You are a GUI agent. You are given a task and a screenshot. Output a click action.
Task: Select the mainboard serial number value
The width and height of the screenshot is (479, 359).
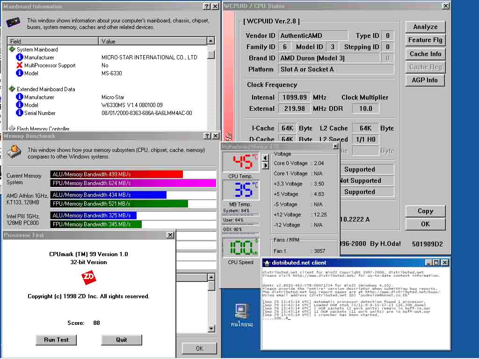[x=146, y=113]
